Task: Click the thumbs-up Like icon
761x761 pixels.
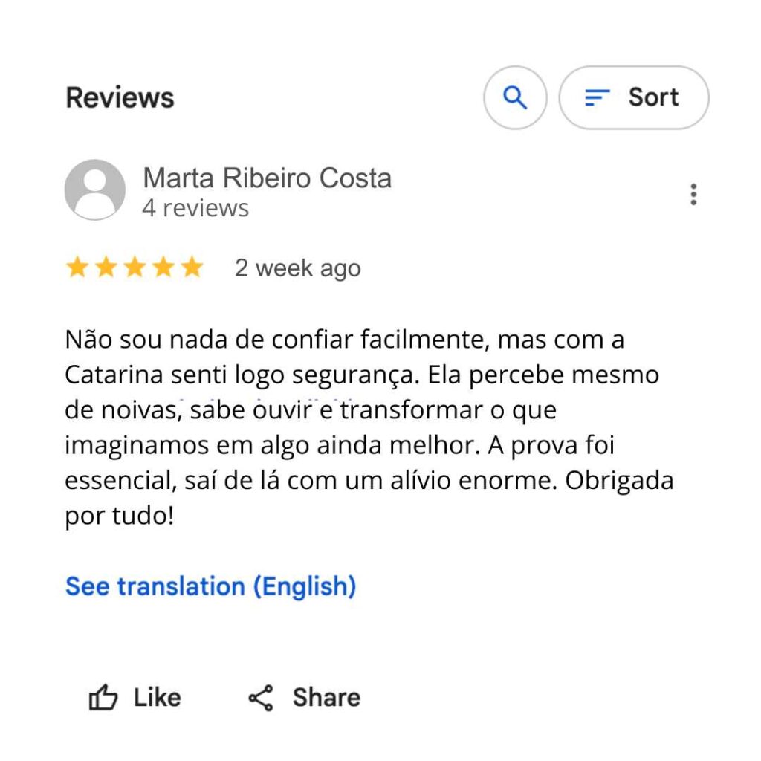Action: [103, 698]
